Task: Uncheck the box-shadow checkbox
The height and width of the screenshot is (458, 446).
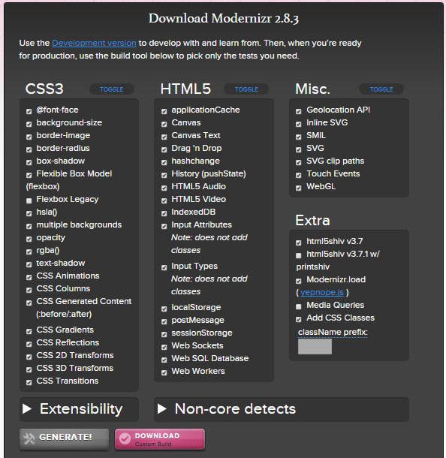Action: (29, 162)
